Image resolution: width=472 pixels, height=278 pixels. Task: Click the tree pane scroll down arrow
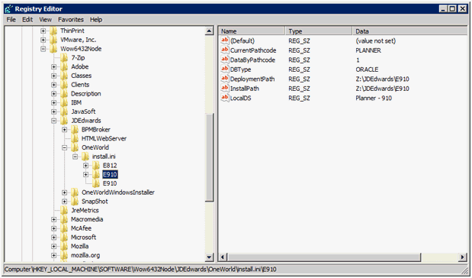pyautogui.click(x=209, y=257)
